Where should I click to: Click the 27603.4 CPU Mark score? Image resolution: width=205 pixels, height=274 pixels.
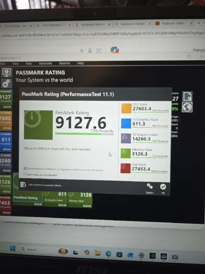point(142,109)
